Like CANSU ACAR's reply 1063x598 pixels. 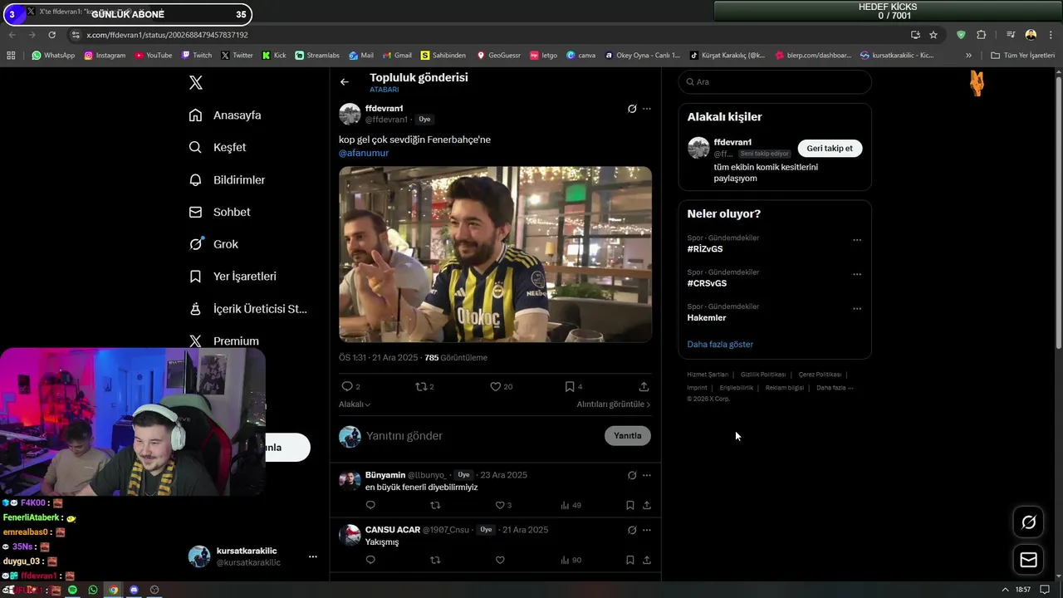[500, 560]
